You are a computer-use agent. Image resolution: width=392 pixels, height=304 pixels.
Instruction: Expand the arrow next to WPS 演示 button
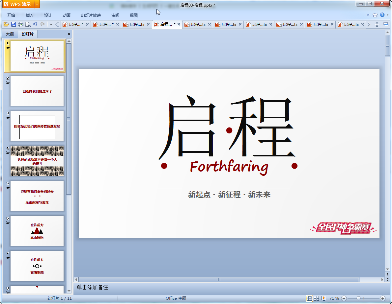[x=37, y=5]
